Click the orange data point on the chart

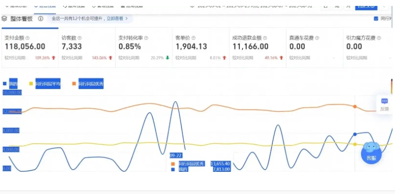(355, 106)
